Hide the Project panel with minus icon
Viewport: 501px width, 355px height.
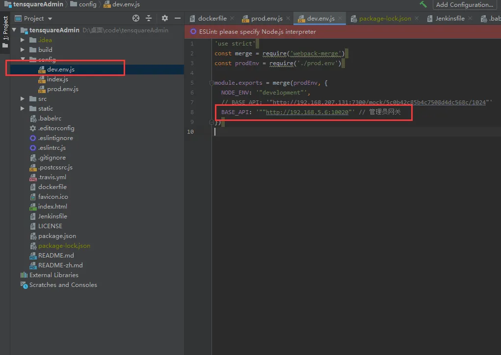pos(178,18)
